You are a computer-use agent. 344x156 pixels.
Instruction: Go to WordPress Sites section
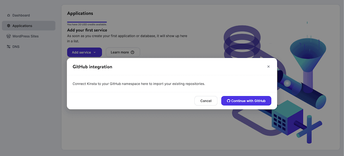pyautogui.click(x=25, y=36)
